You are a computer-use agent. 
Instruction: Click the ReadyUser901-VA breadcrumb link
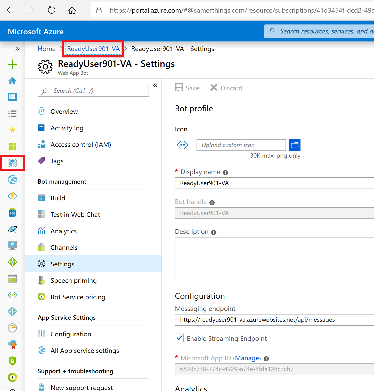pos(93,49)
